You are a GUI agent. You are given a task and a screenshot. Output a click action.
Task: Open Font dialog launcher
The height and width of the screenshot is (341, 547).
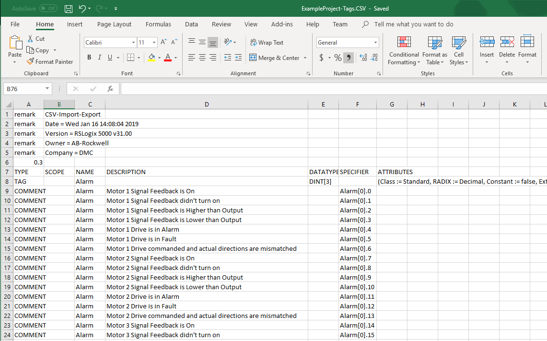click(179, 74)
